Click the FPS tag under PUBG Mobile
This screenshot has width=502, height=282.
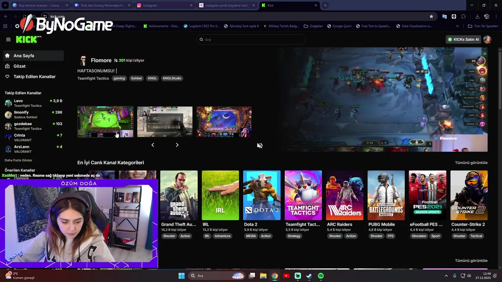pyautogui.click(x=391, y=236)
